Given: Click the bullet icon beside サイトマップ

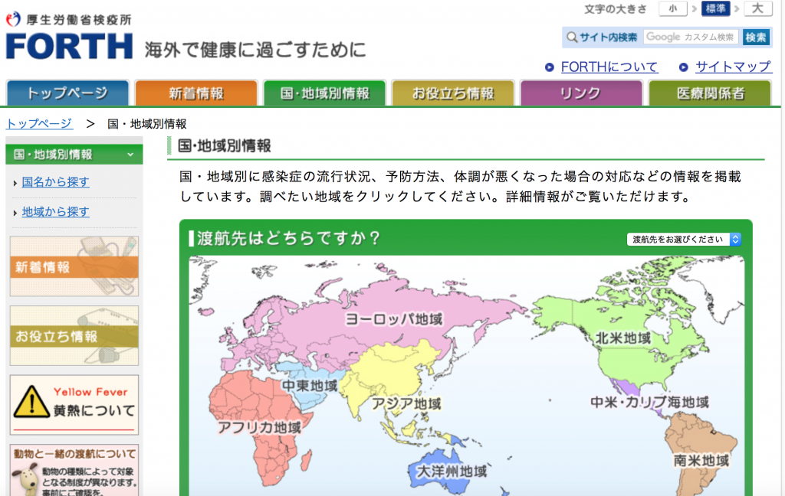Looking at the screenshot, I should 683,67.
